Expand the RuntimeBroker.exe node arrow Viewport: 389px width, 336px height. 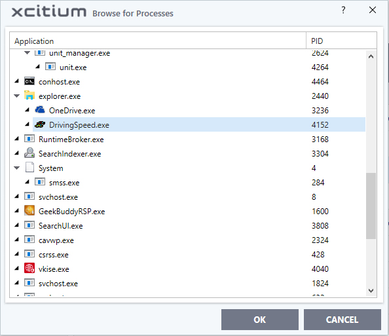[x=16, y=139]
